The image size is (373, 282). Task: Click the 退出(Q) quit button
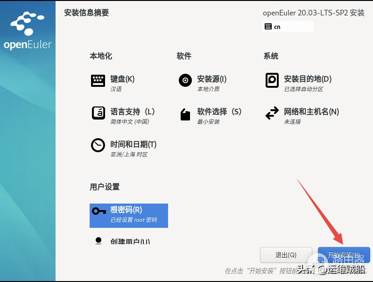click(286, 255)
